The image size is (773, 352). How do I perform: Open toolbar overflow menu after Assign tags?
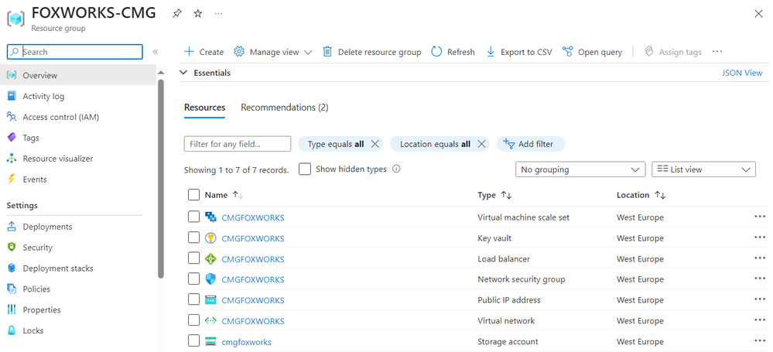717,52
